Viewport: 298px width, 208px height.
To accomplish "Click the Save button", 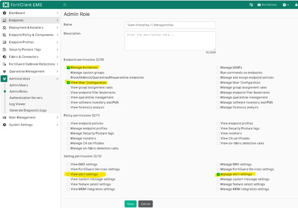I will [130, 204].
